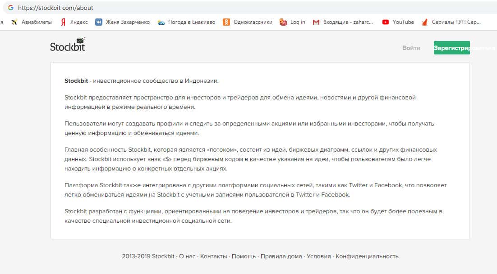Click the Сериалы ТУТ bookmark icon
The height and width of the screenshot is (274, 497).
click(425, 22)
